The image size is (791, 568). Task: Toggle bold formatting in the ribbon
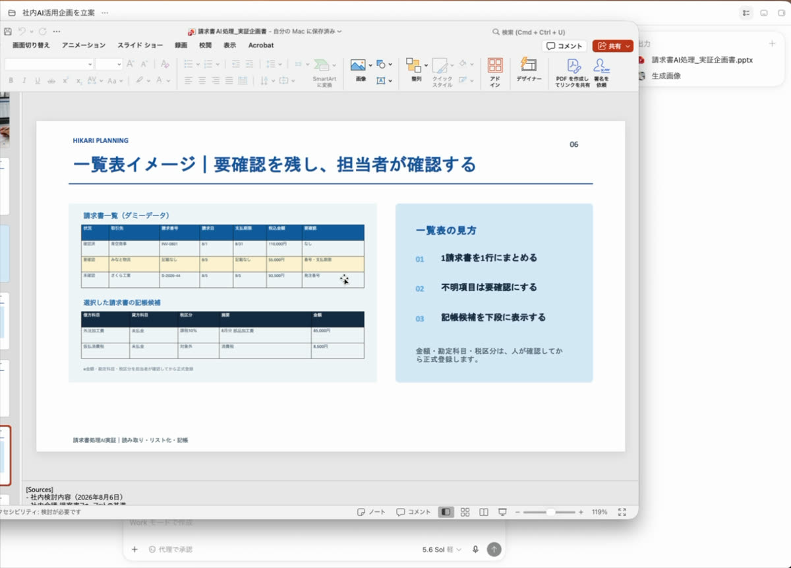[10, 80]
